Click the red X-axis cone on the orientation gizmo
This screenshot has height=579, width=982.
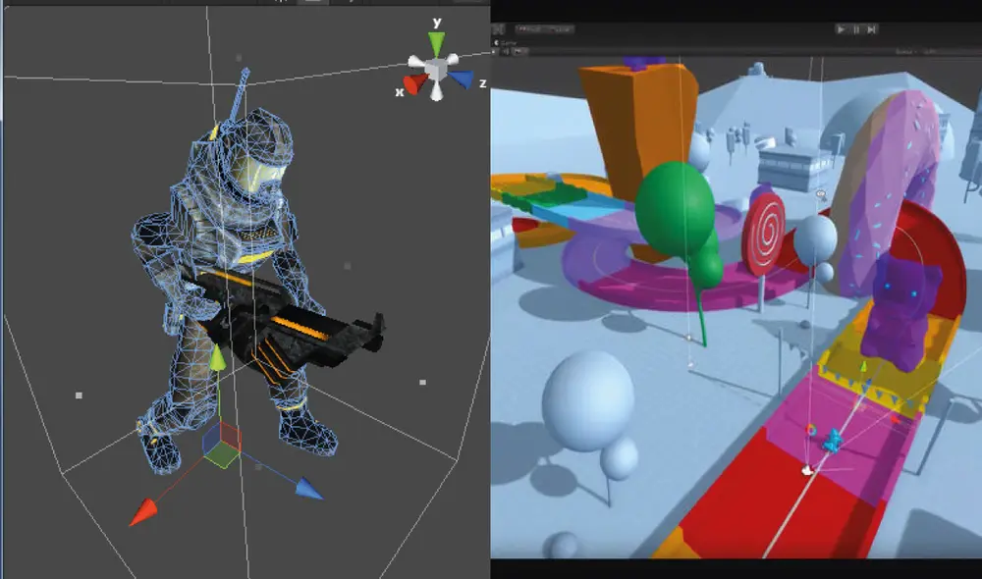coord(413,82)
